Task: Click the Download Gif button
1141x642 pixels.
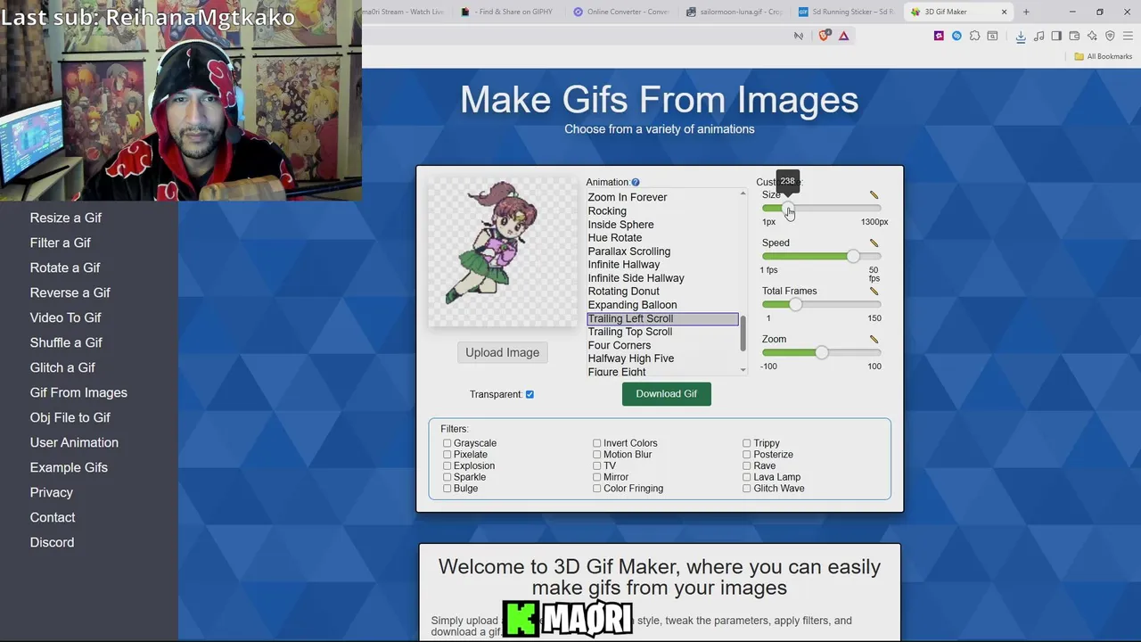Action: (x=666, y=393)
